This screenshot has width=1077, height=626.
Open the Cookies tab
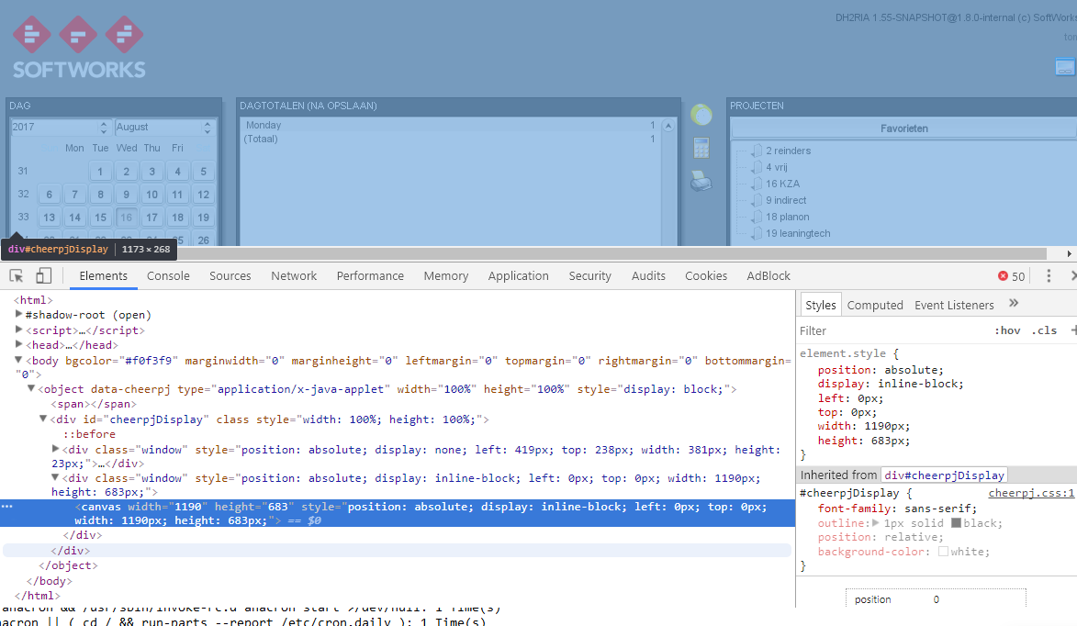(x=706, y=276)
